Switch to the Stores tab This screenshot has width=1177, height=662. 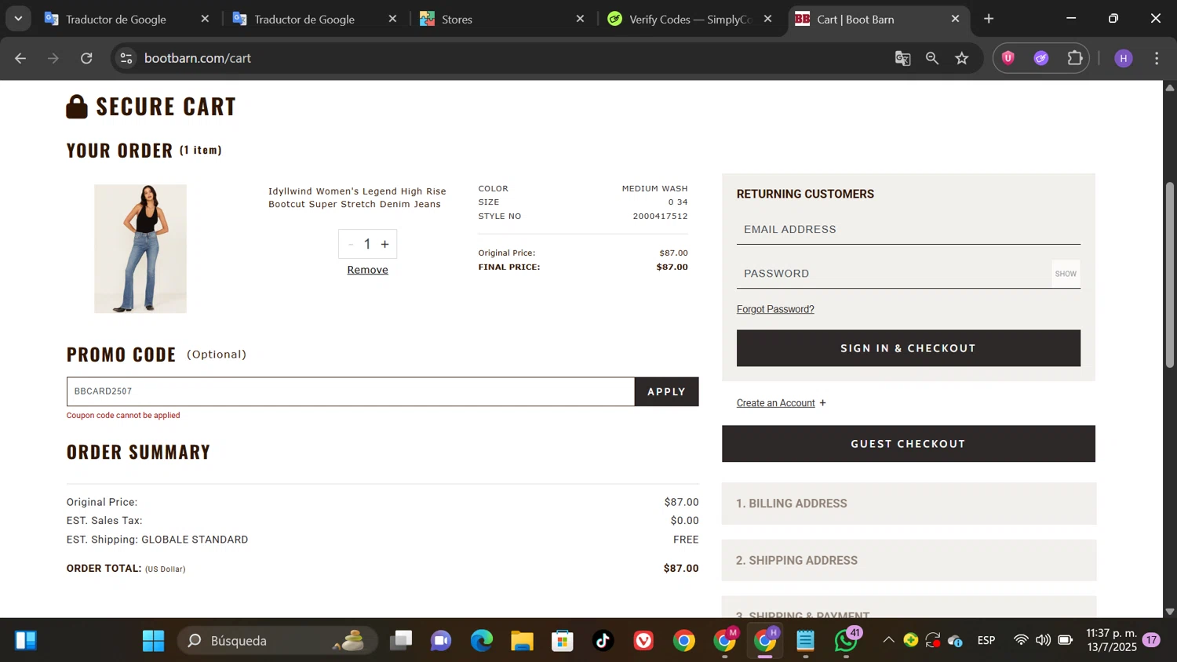click(x=502, y=19)
